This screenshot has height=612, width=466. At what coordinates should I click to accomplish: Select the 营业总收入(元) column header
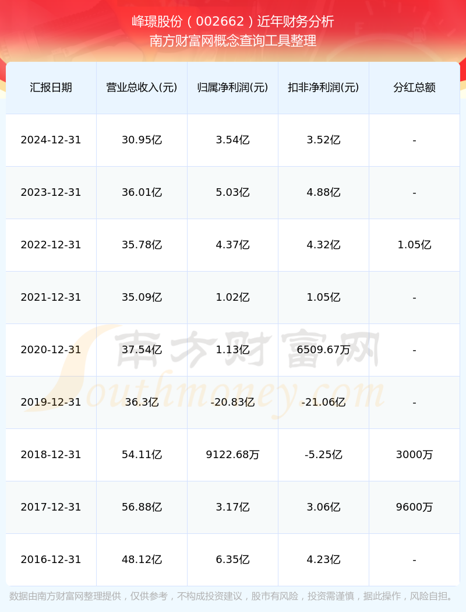[x=142, y=87]
